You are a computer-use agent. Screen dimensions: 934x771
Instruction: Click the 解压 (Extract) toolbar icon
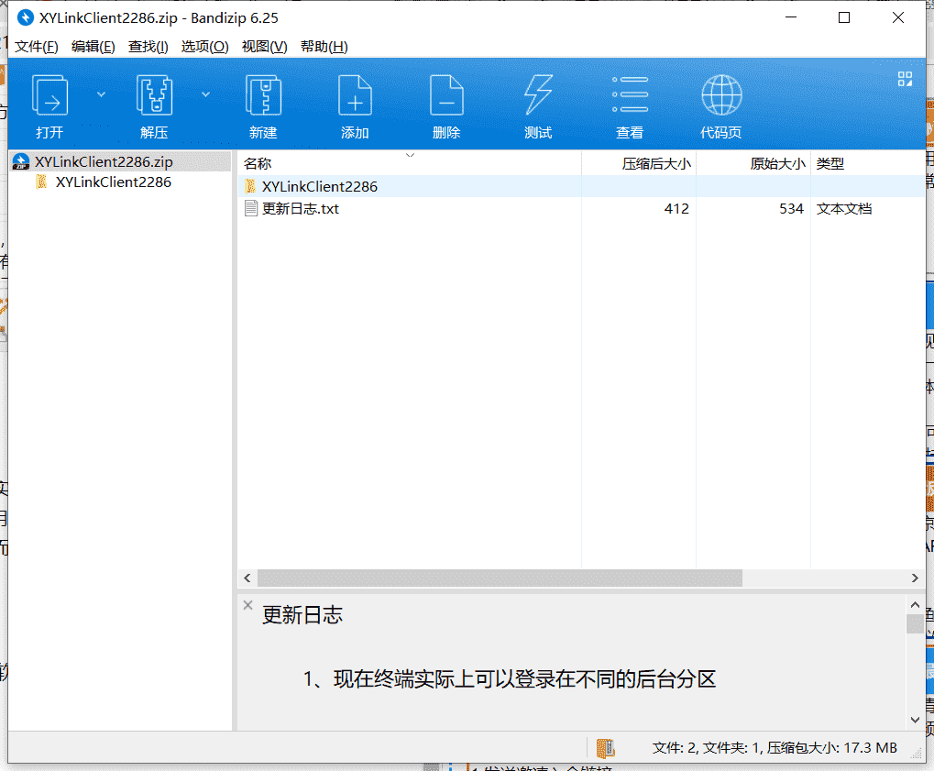[x=154, y=95]
